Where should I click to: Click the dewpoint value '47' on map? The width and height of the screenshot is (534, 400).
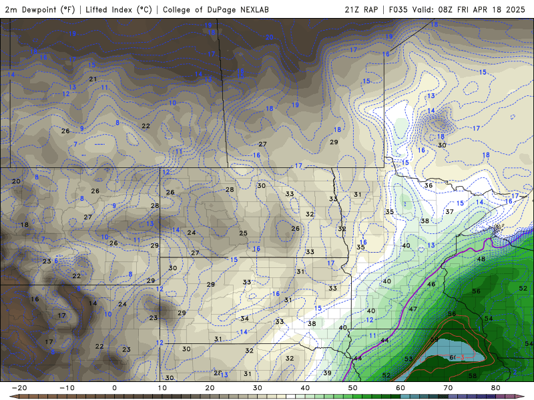413,309
